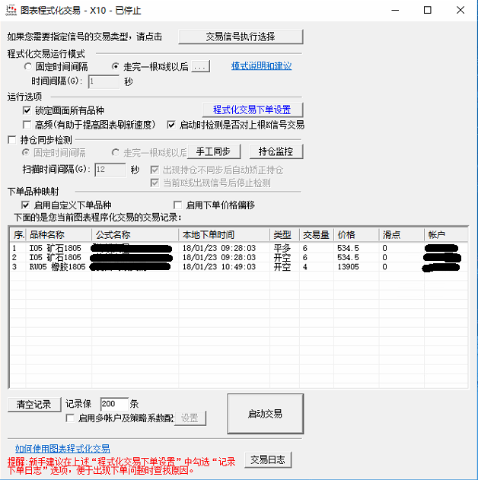
Task: Toggle 启用自定义下单品种 checkbox
Action: coord(25,205)
